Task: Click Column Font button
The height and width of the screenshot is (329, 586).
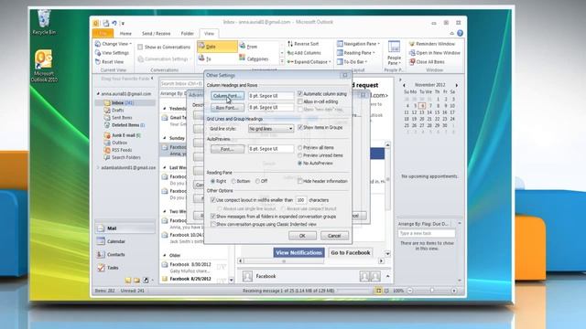Action: click(x=227, y=96)
